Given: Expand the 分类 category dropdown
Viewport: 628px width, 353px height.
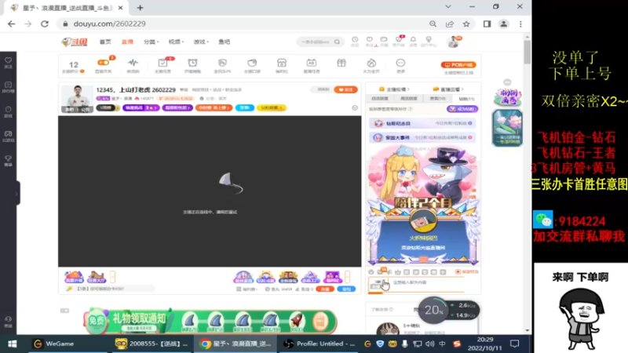Looking at the screenshot, I should click(151, 42).
